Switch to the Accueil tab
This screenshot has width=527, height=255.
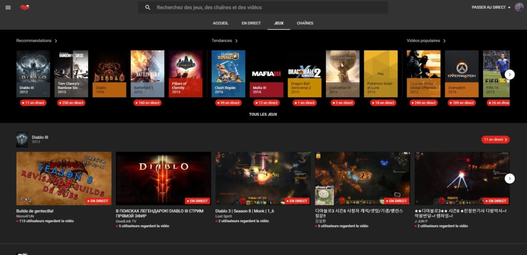click(220, 23)
